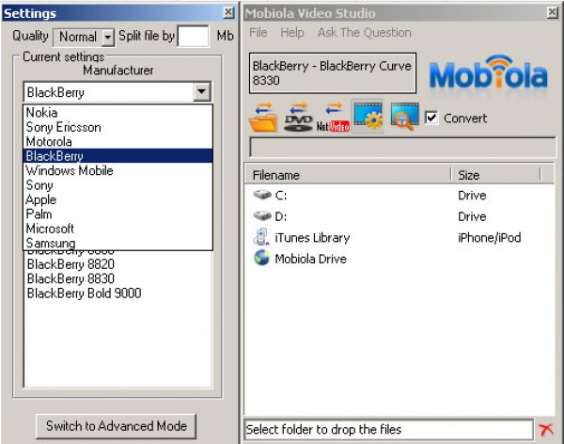Click the Normal quality value

click(x=78, y=37)
